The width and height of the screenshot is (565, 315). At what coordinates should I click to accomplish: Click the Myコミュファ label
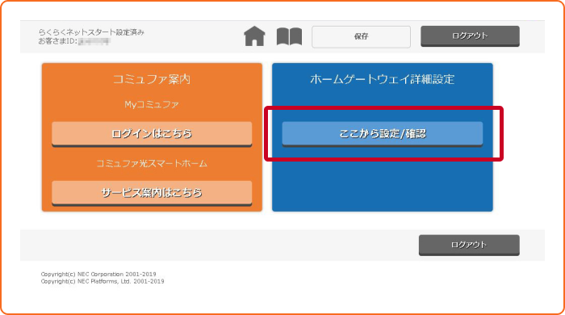click(152, 104)
